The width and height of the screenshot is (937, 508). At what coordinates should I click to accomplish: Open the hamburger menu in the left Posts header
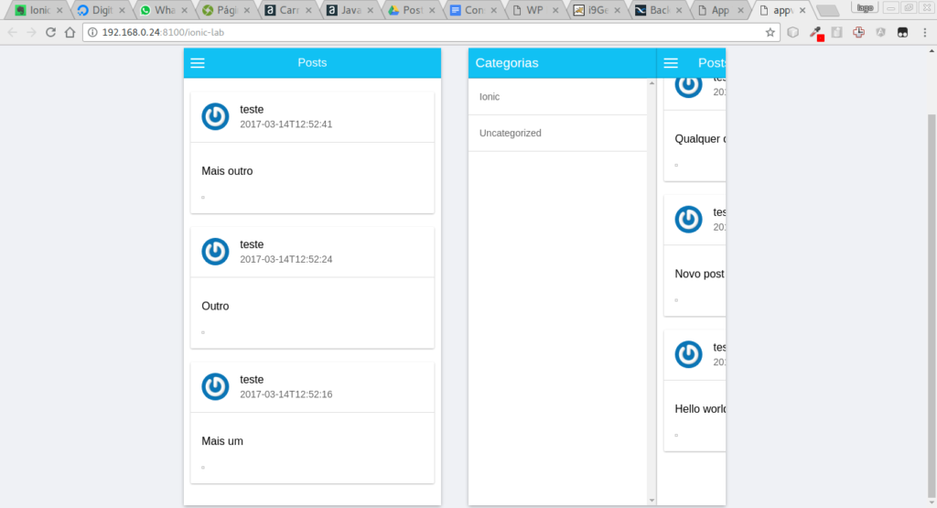click(198, 63)
